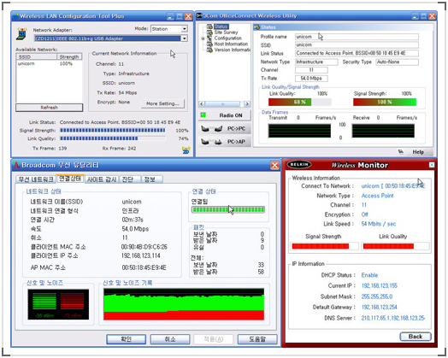This screenshot has height=358, width=448.
Task: Click the More Setting button
Action: (162, 103)
